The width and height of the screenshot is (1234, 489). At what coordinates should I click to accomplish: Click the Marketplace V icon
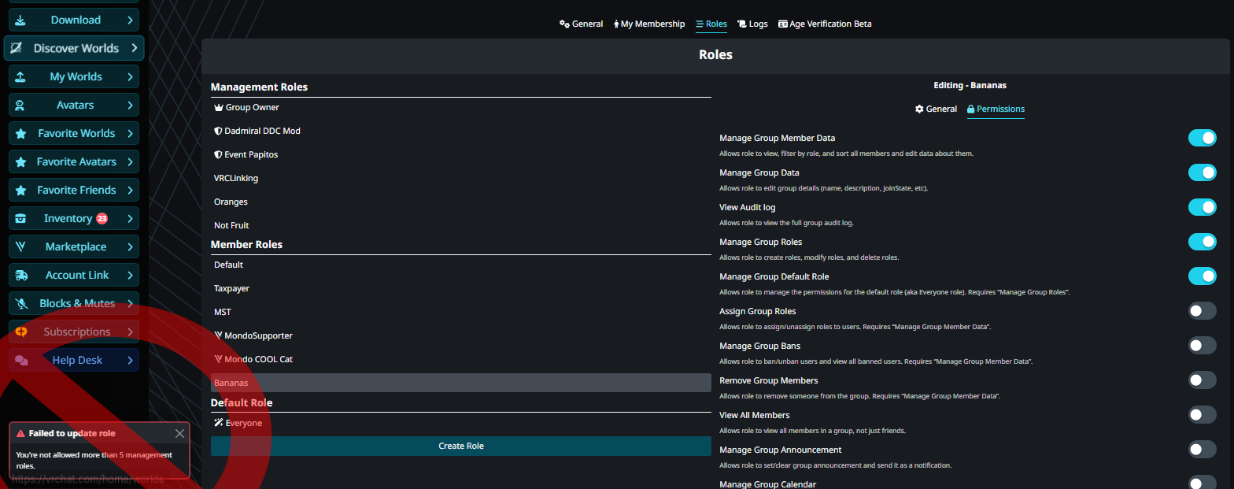pyautogui.click(x=20, y=246)
